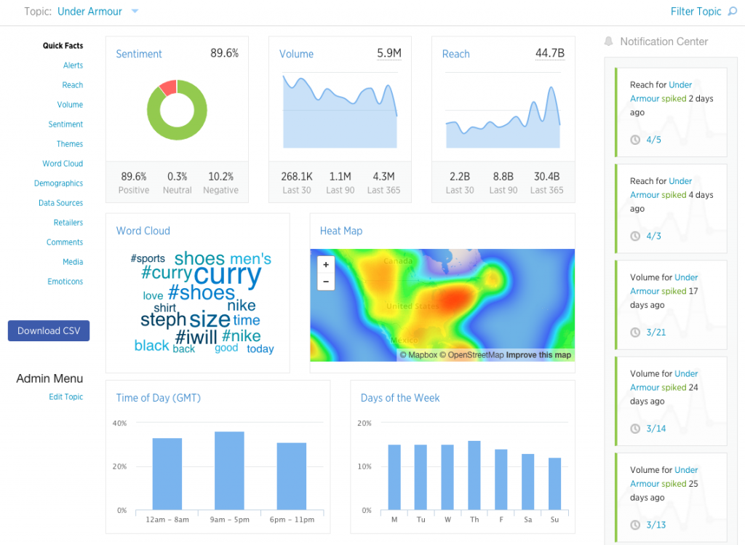The width and height of the screenshot is (745, 545).
Task: Click the Download CSV button
Action: pyautogui.click(x=49, y=330)
